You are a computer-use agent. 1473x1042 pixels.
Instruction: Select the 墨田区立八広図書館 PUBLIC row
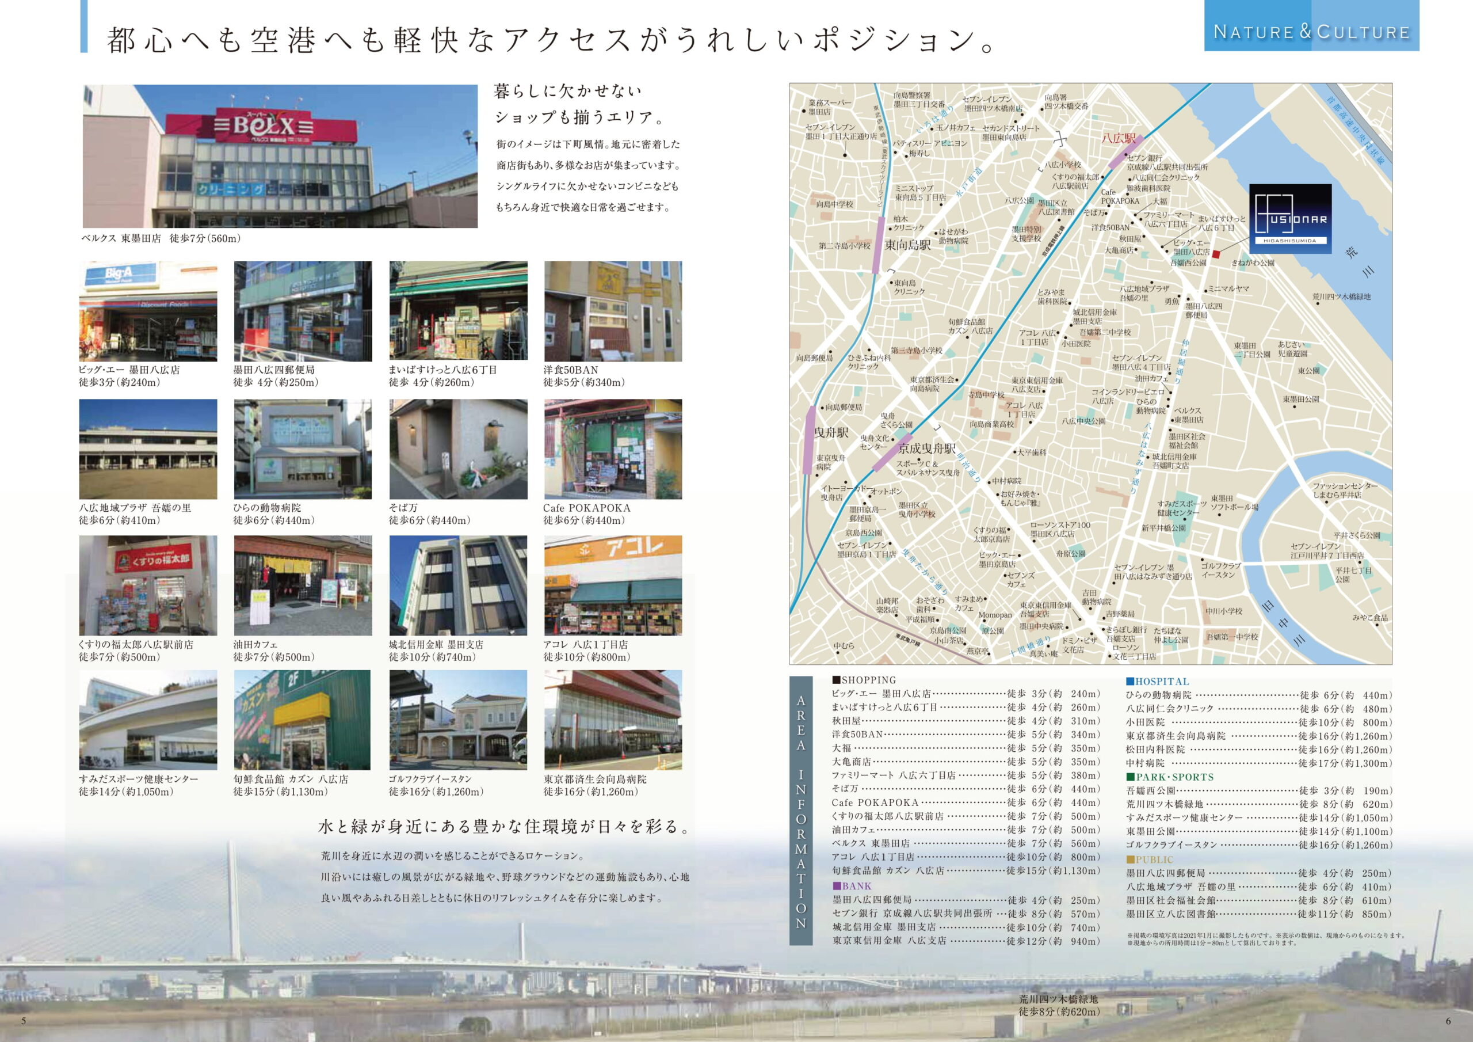pos(1259,914)
